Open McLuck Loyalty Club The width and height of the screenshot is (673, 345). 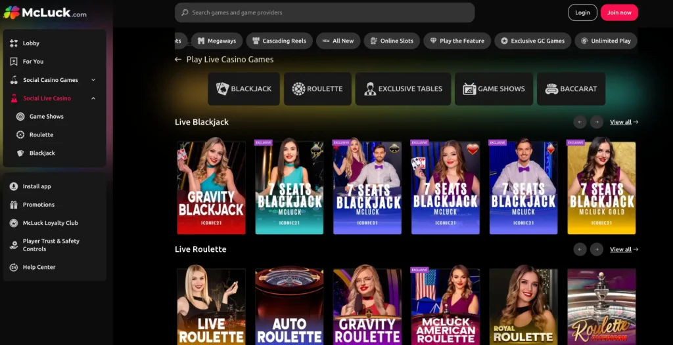tap(50, 223)
